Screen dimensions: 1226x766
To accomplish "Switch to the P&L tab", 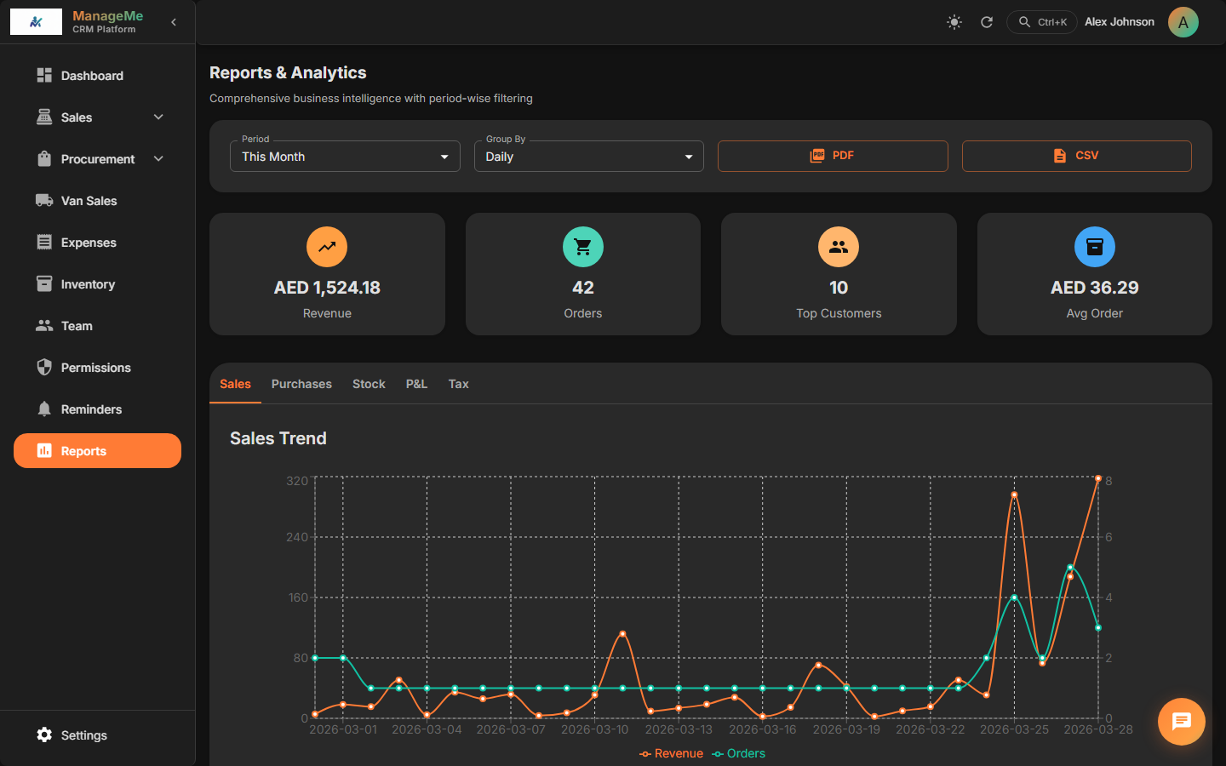I will [416, 384].
